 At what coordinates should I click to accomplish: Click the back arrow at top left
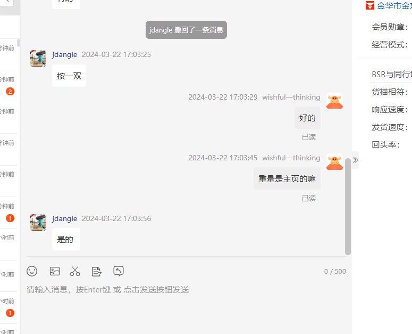click(x=6, y=1)
